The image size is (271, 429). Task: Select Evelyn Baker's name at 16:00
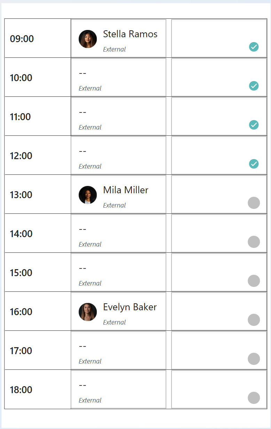tap(130, 307)
